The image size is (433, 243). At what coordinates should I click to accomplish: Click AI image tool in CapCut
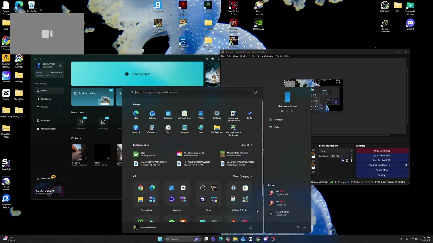(x=103, y=123)
